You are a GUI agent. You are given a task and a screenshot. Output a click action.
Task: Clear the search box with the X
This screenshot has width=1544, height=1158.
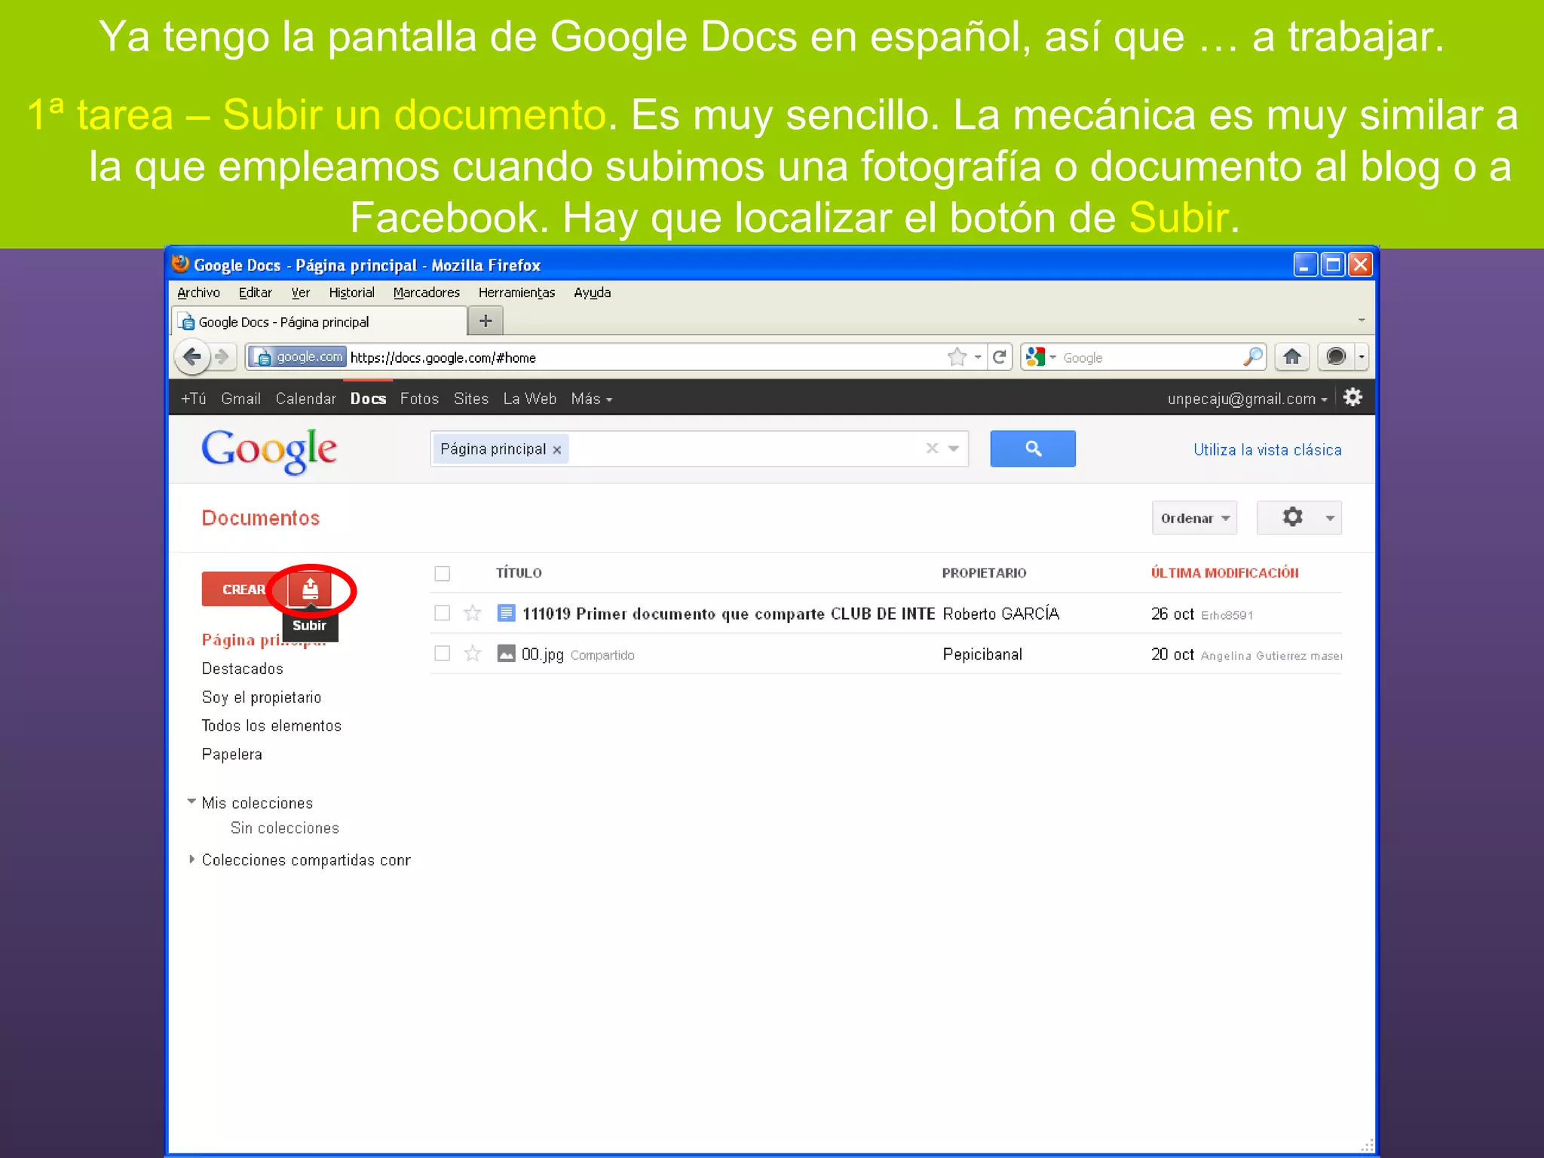click(933, 449)
